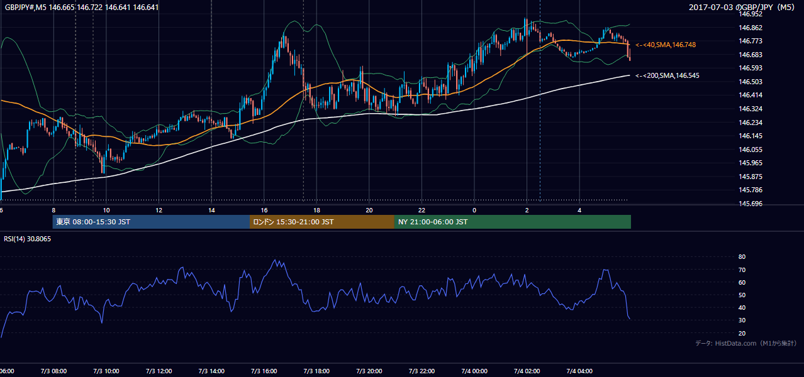Click the GBPJPY#,M5 symbol header text

(x=82, y=8)
